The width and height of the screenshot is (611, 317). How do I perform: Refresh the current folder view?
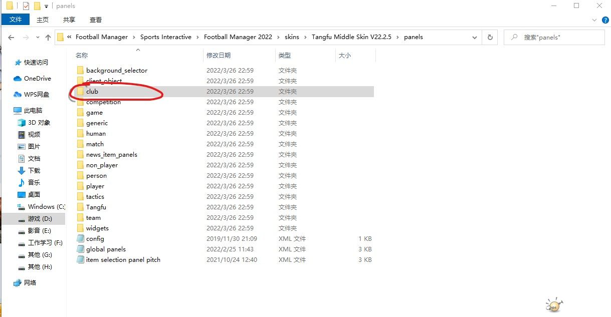coord(490,37)
